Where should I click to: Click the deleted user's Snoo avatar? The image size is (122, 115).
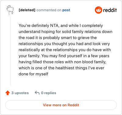(10, 10)
